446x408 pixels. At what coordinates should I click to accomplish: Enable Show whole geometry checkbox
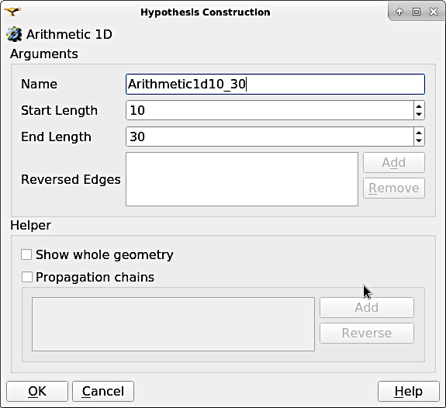tap(26, 254)
